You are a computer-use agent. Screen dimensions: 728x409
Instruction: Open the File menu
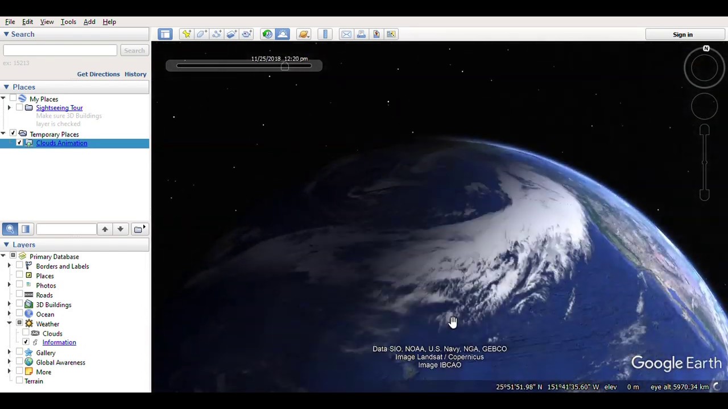coord(10,22)
